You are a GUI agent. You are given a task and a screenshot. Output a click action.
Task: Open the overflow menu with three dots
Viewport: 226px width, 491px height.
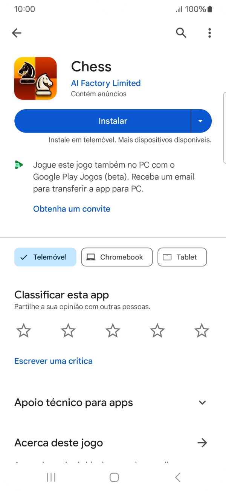click(x=209, y=33)
